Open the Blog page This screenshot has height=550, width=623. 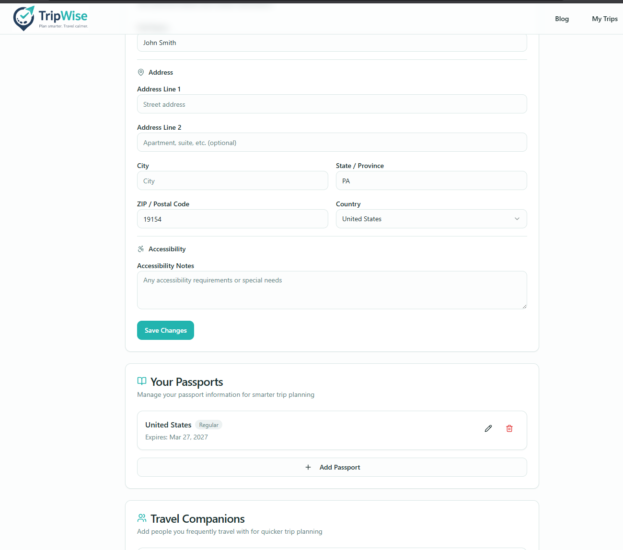coord(562,19)
